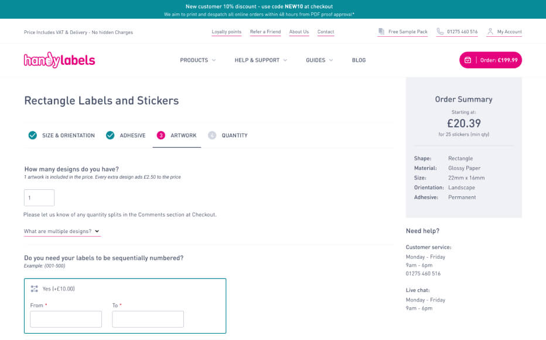Image resolution: width=546 pixels, height=340 pixels.
Task: Click the handylabels logo
Action: click(x=59, y=60)
